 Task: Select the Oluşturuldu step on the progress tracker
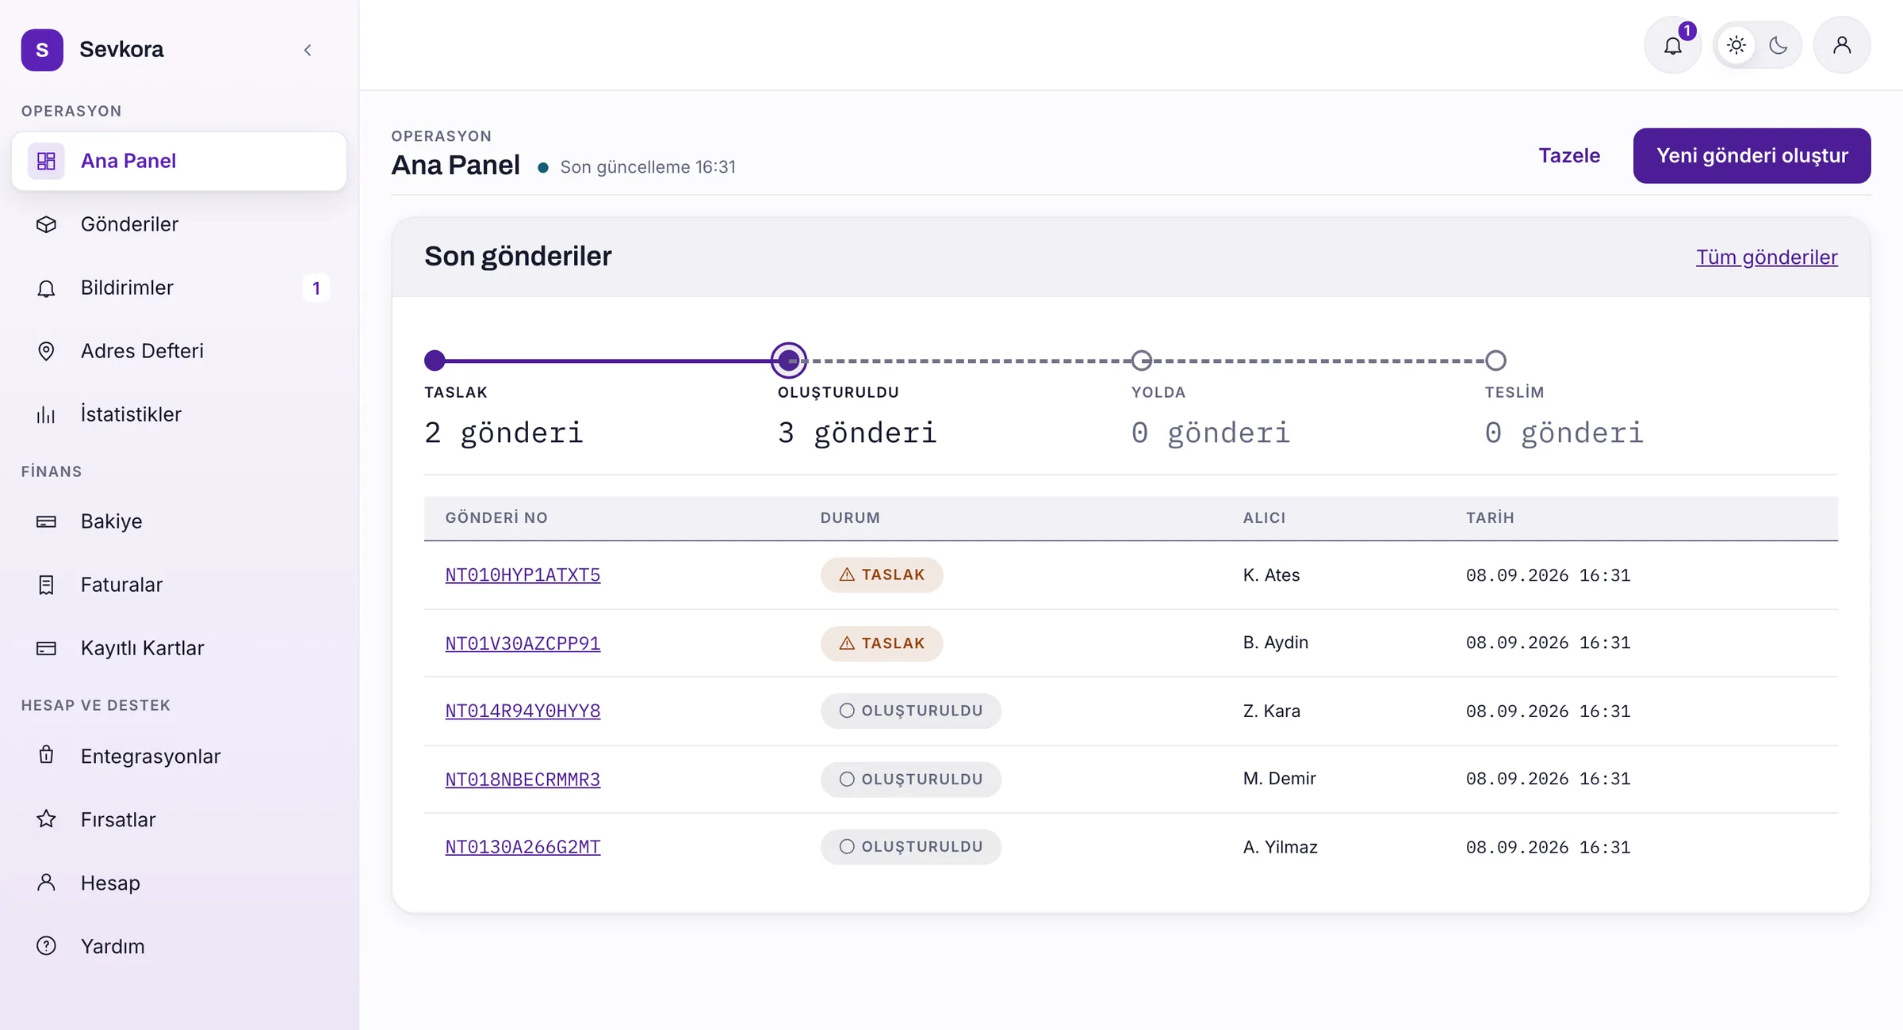[x=789, y=360]
